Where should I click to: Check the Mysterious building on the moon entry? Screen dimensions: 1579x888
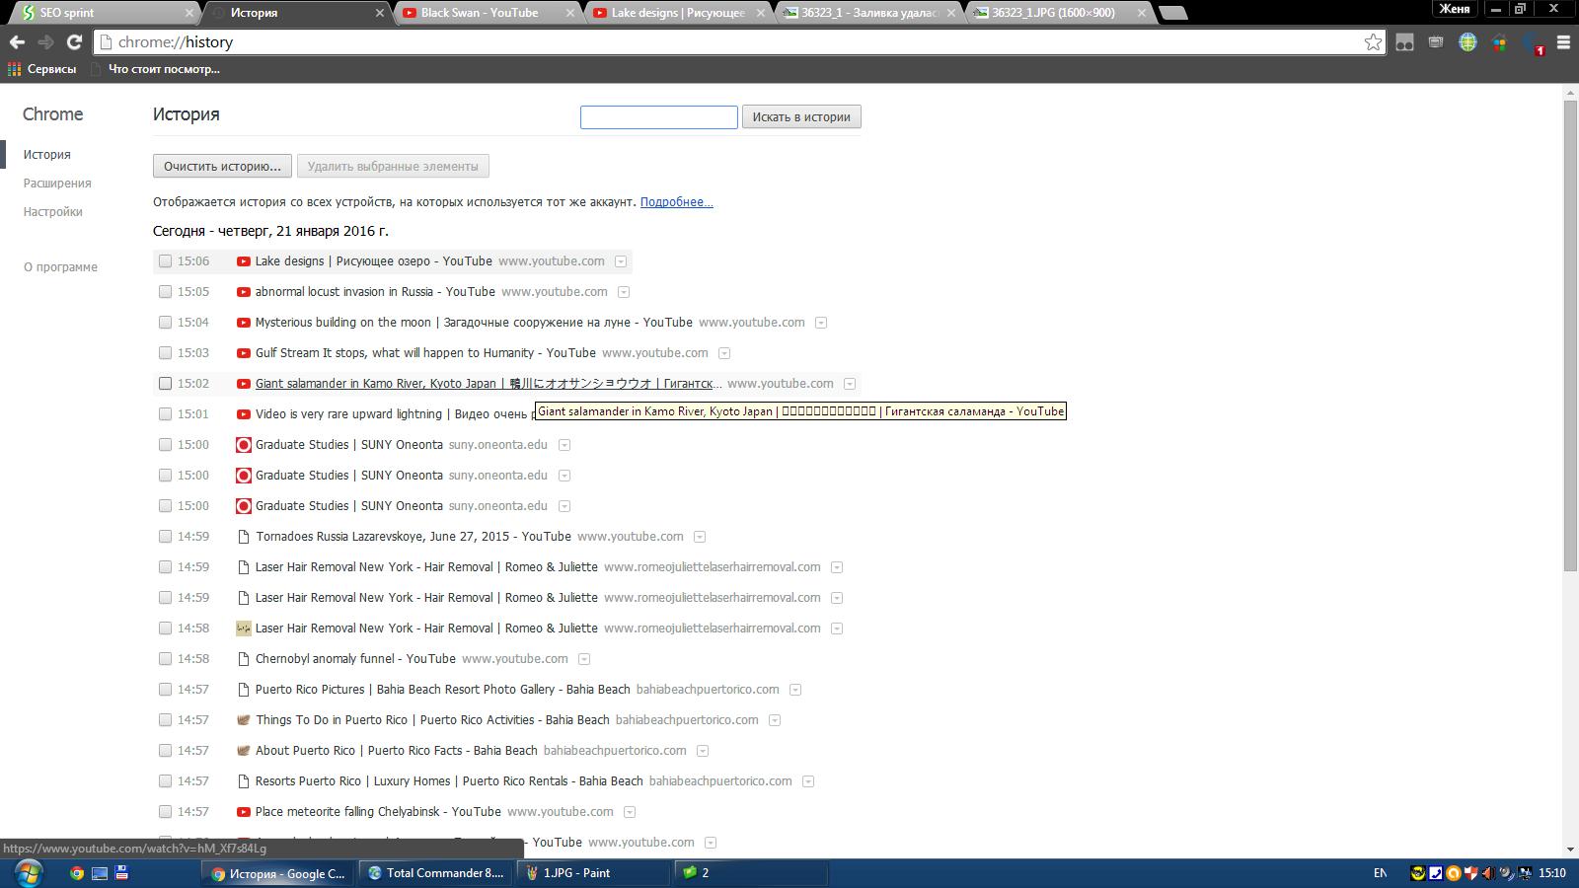point(165,323)
